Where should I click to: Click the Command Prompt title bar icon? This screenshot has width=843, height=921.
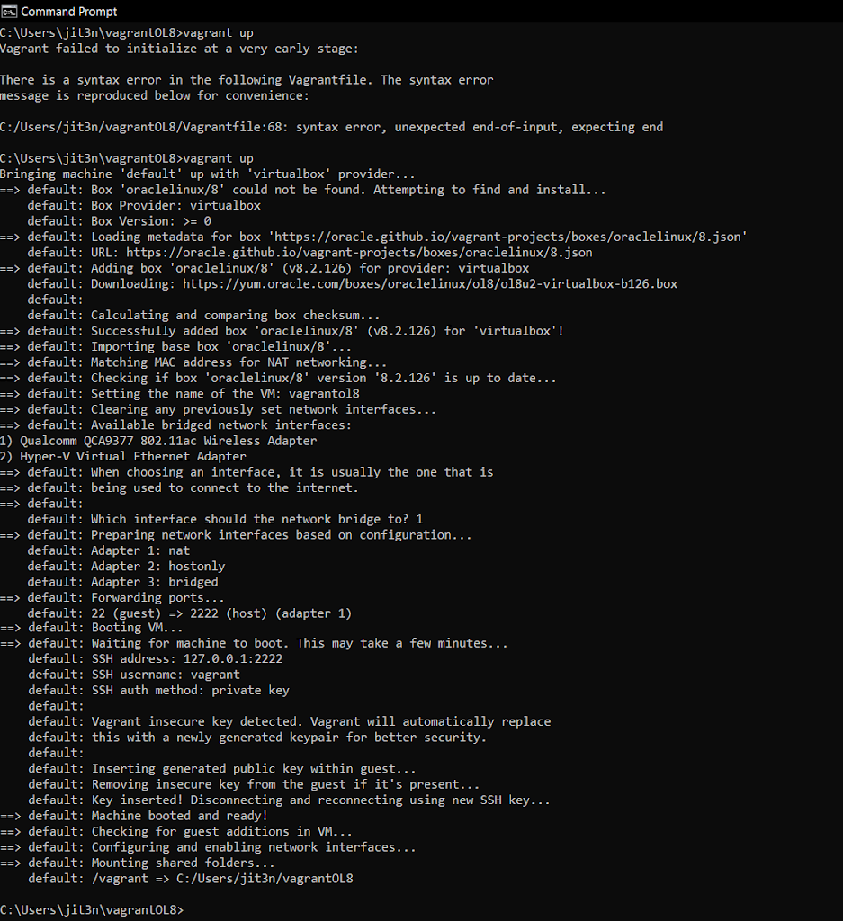[x=9, y=11]
